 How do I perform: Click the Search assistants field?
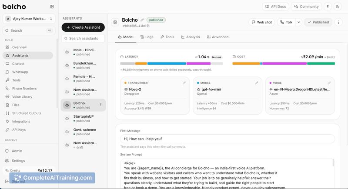(x=83, y=38)
